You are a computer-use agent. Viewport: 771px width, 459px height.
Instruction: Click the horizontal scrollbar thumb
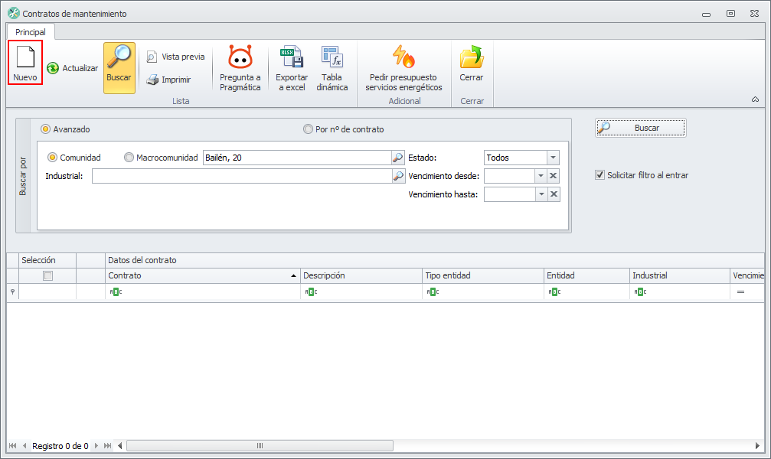[260, 446]
